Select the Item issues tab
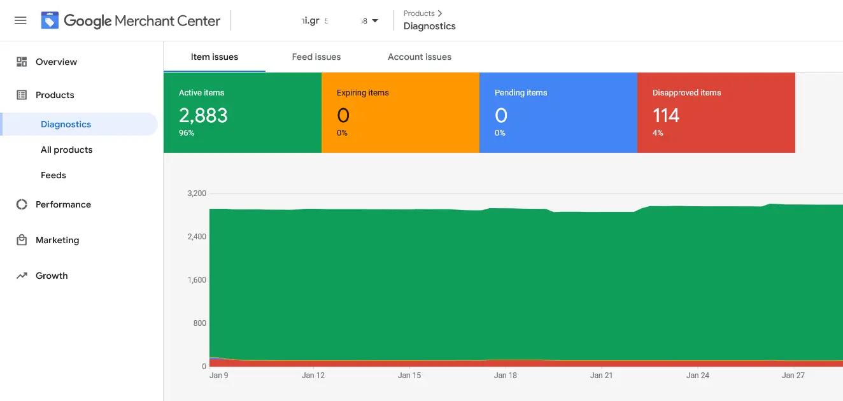The width and height of the screenshot is (843, 401). (215, 57)
